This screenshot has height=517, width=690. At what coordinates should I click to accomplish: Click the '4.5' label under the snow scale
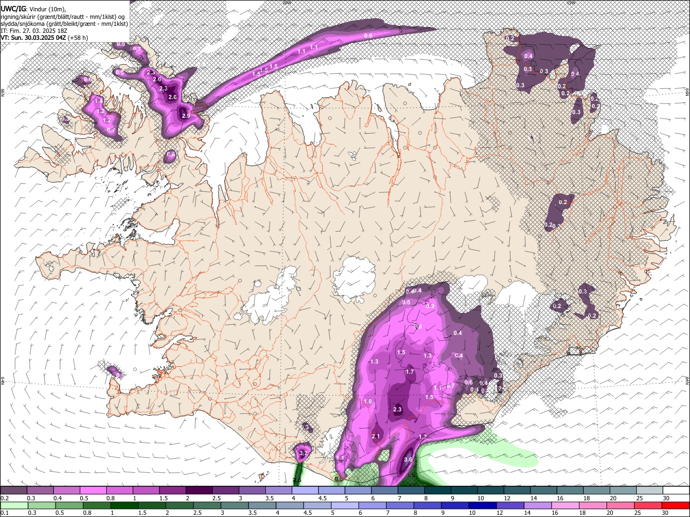(x=322, y=498)
